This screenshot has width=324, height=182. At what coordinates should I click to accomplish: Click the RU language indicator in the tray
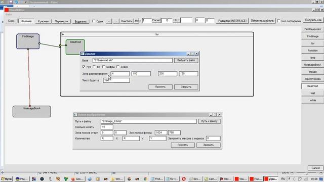pos(283,178)
